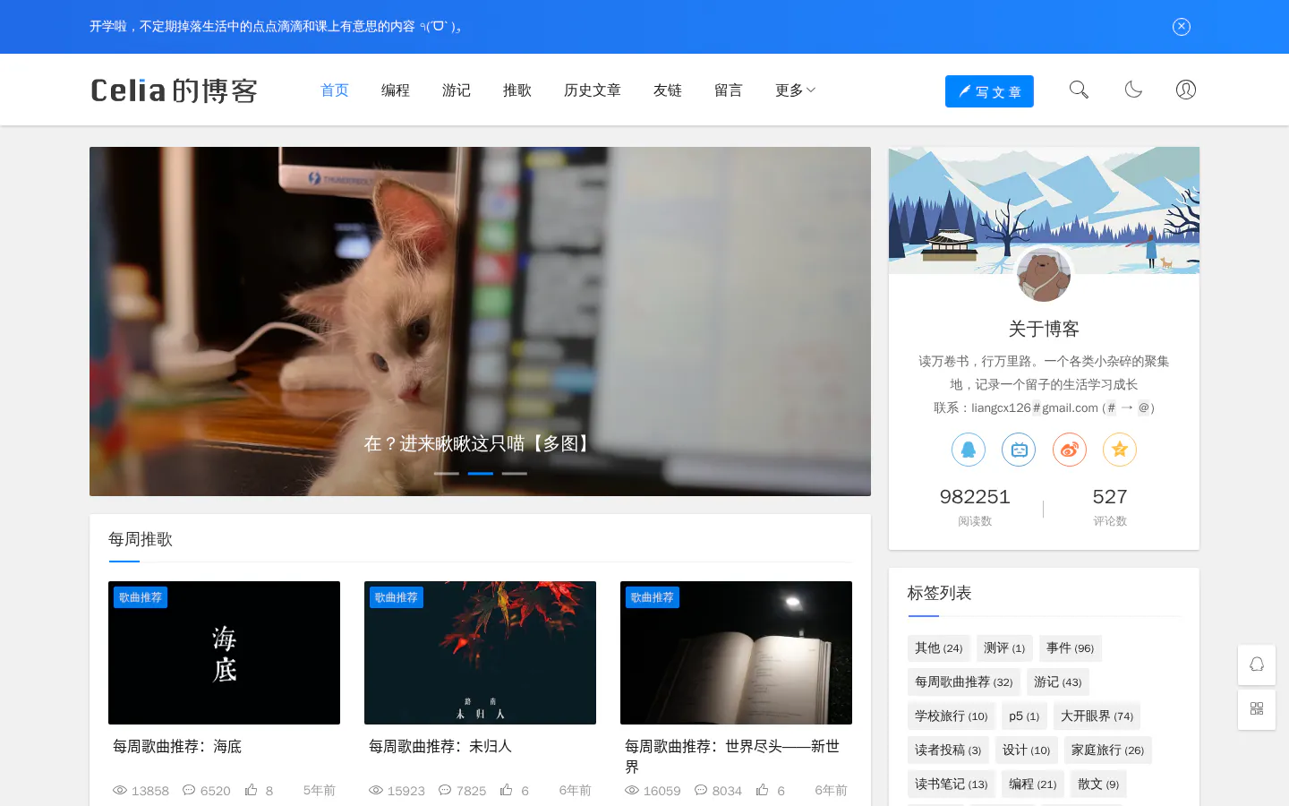Click comment icon on 海底 post
Viewport: 1289px width, 806px height.
tap(189, 790)
